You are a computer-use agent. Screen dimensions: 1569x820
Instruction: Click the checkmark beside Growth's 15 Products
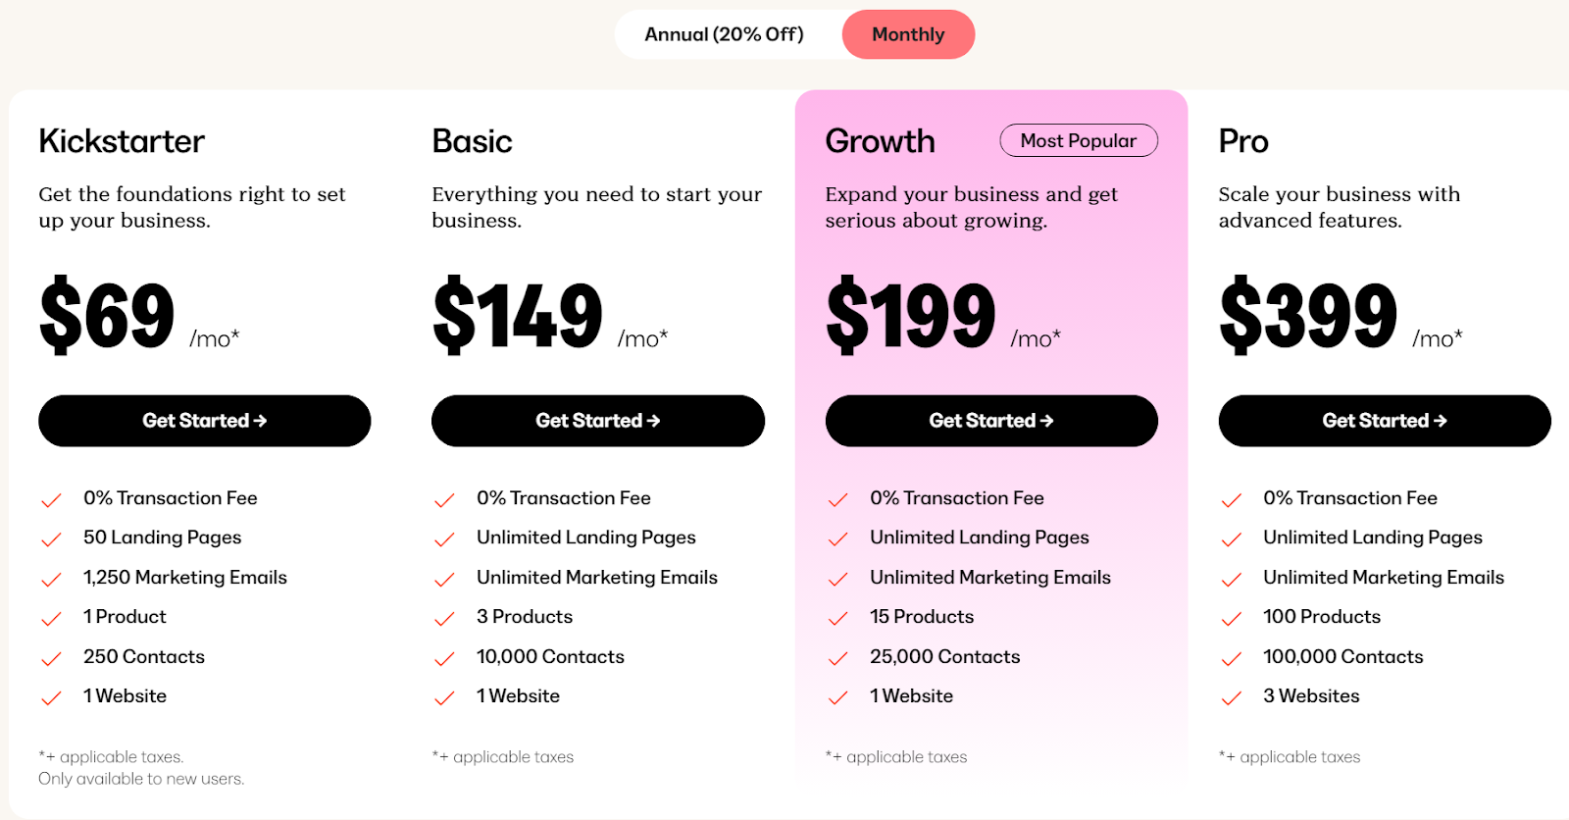[839, 618]
